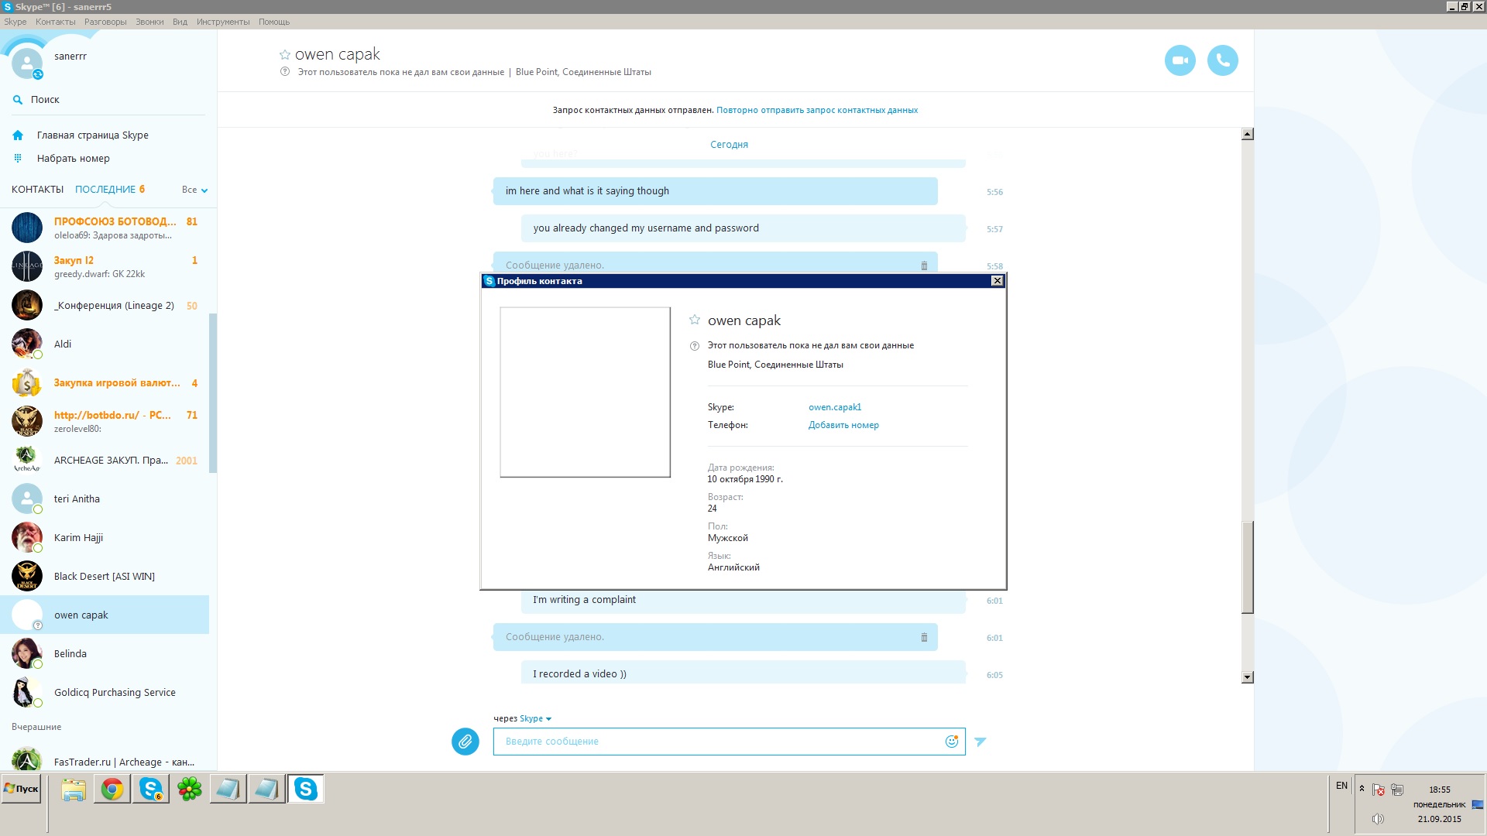
Task: Click the taskbar clock showing 18:55
Action: click(1440, 790)
